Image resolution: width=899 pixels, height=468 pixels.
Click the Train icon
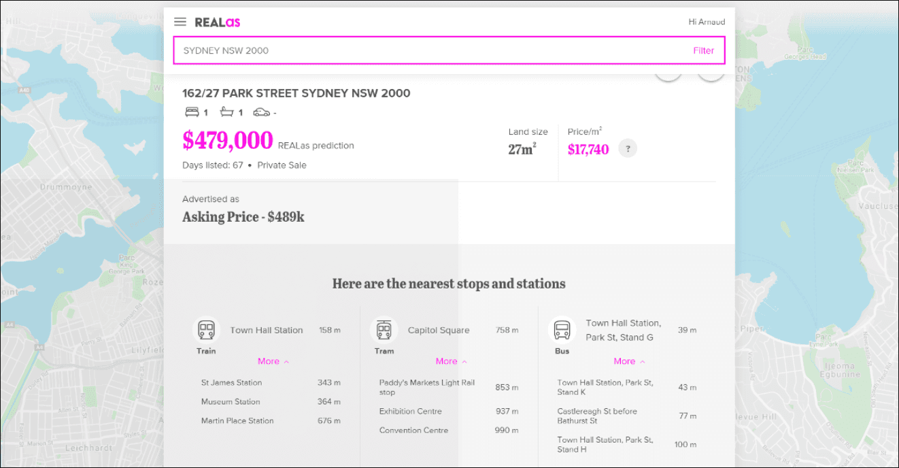206,331
